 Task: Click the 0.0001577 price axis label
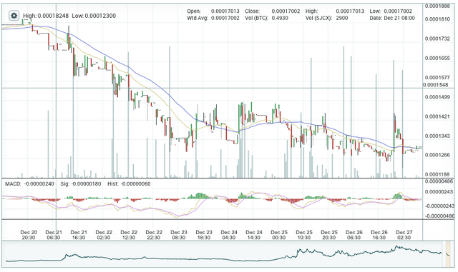coord(437,78)
